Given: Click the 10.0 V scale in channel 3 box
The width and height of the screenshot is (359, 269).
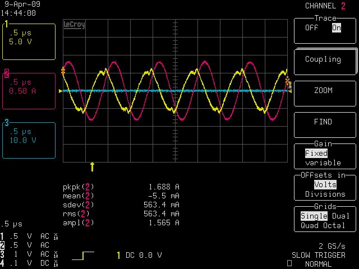Looking at the screenshot, I should coord(22,140).
